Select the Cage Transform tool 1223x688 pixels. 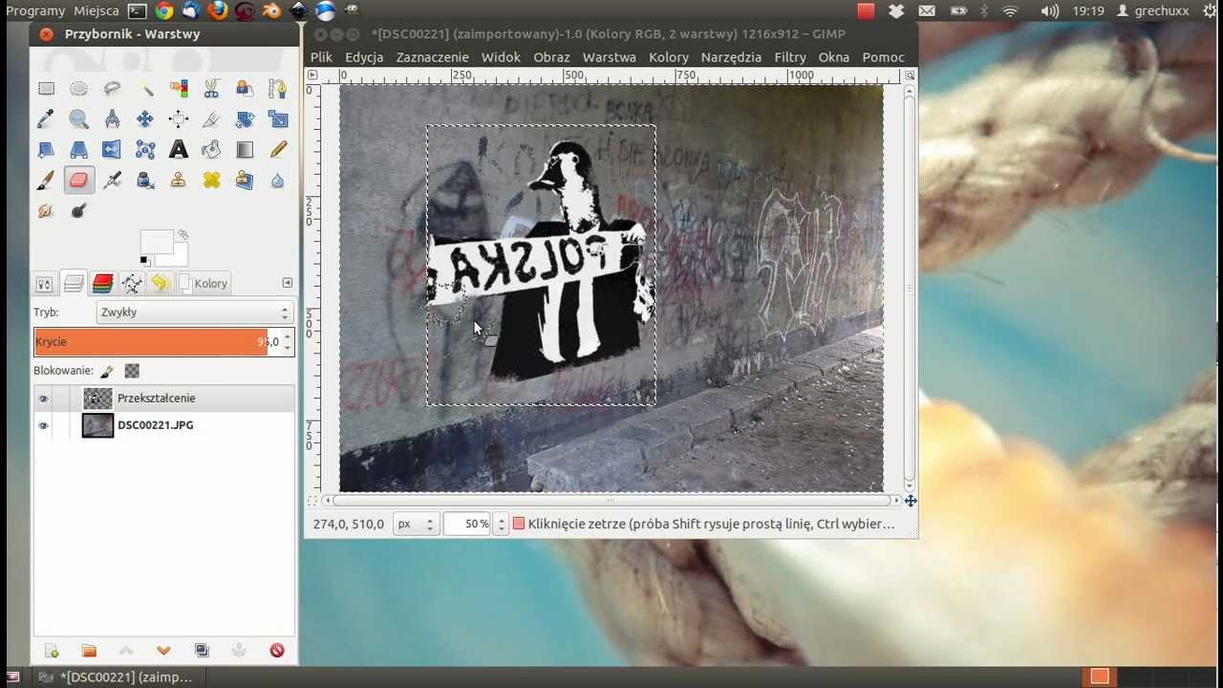click(145, 150)
